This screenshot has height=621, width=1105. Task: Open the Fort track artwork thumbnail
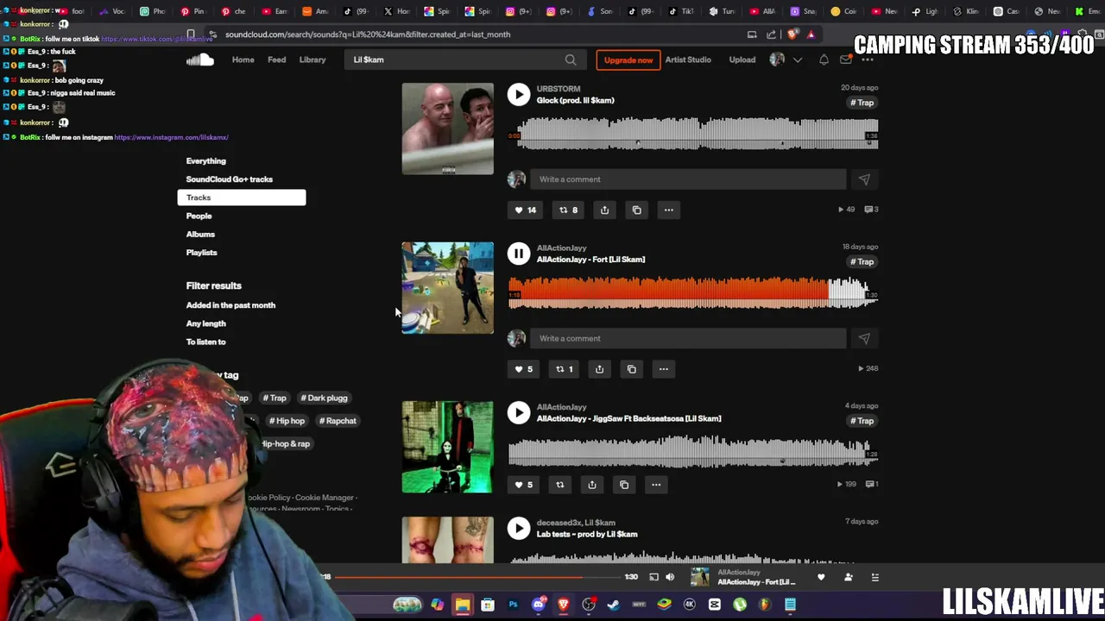[x=447, y=287]
